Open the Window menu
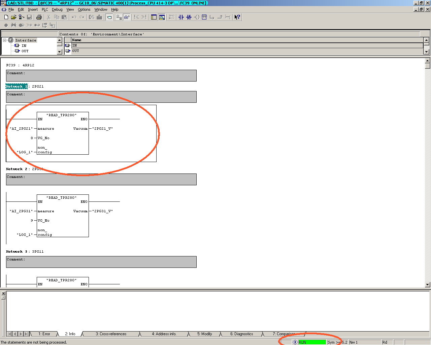 click(x=101, y=9)
